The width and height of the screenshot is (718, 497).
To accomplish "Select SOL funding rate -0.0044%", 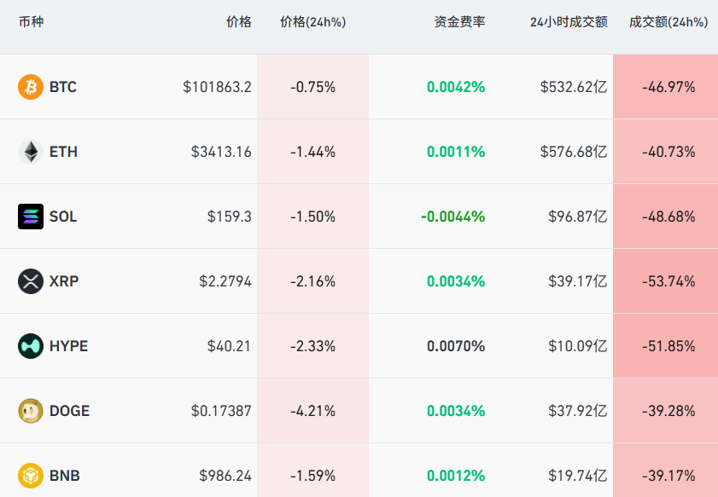I will point(452,217).
